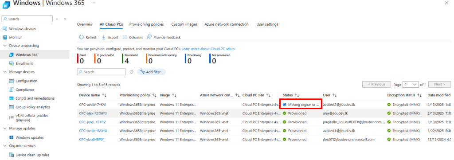Click the Group Policy analytics icon
The width and height of the screenshot is (454, 160).
[x=11, y=107]
